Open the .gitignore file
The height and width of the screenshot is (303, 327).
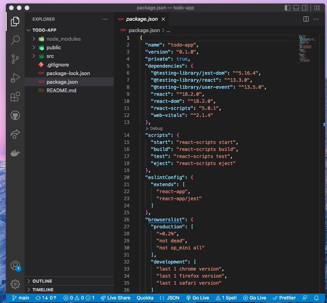tap(69, 65)
